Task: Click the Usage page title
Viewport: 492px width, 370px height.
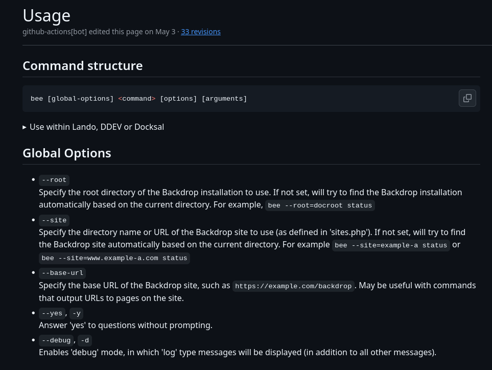Action: click(x=46, y=15)
